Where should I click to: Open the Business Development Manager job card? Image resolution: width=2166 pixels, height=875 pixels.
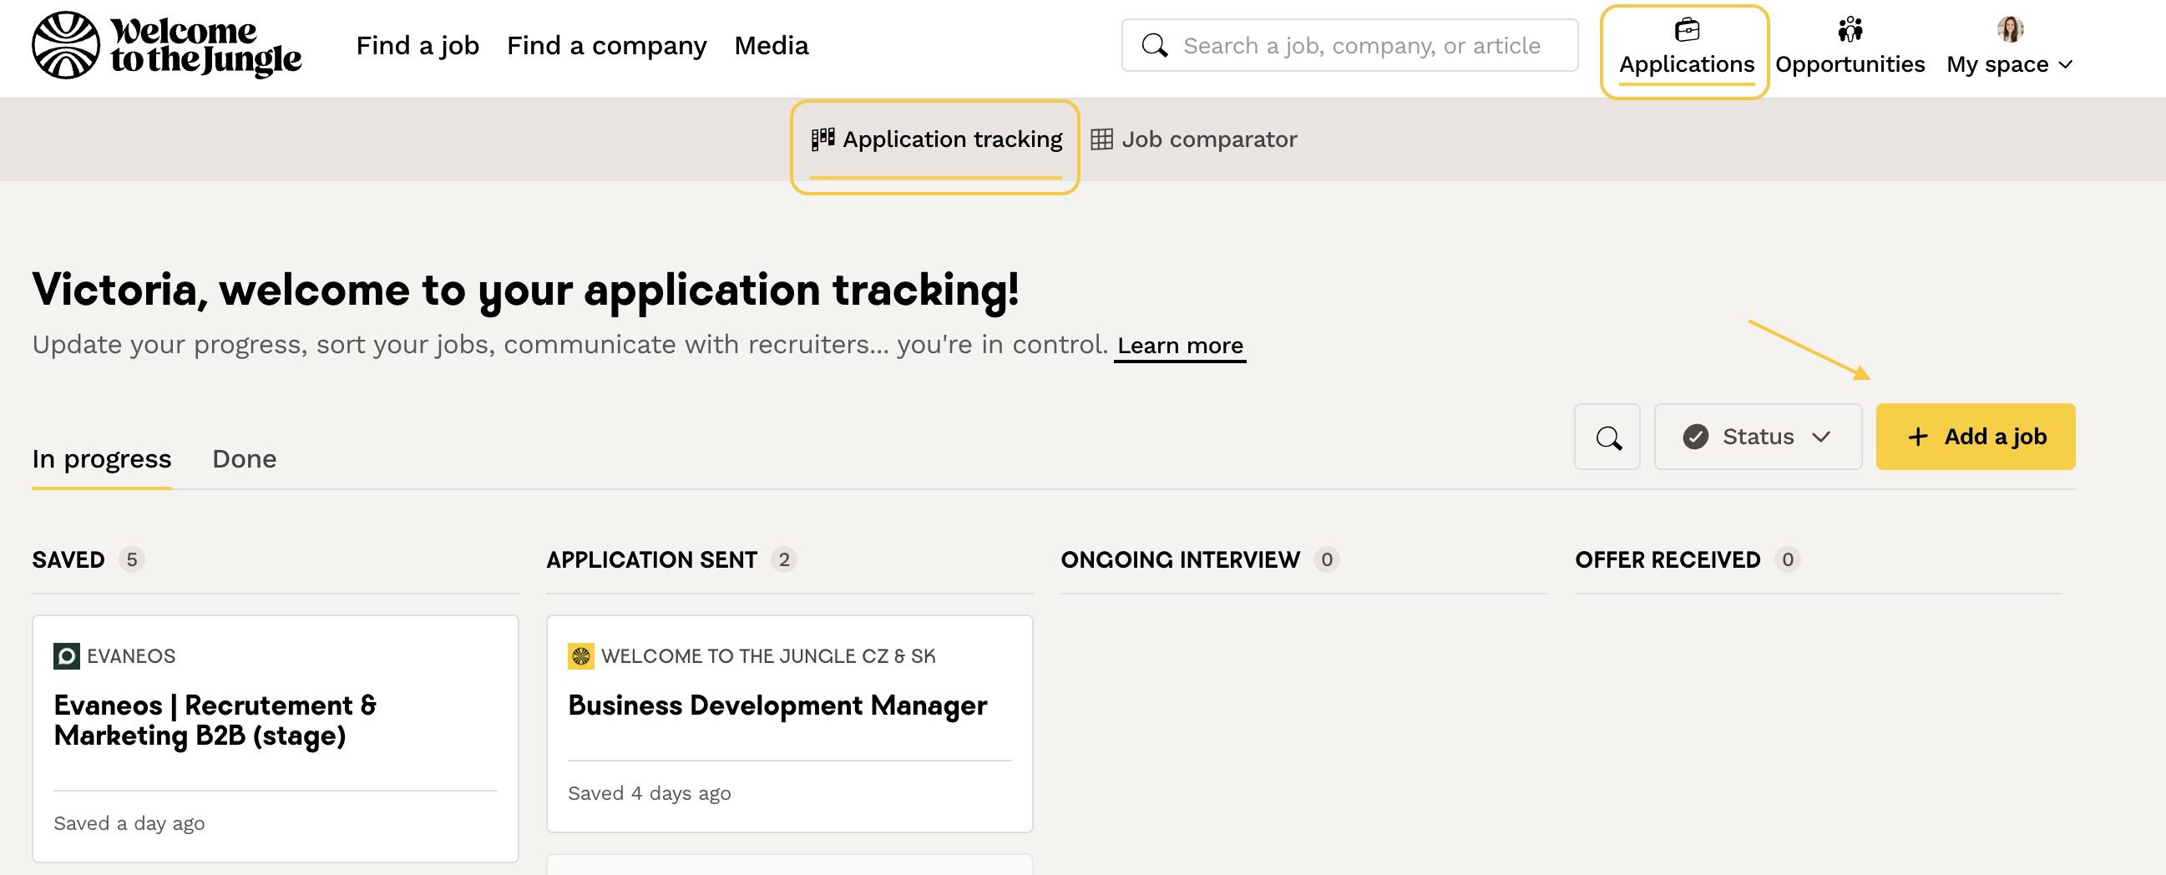pyautogui.click(x=777, y=706)
